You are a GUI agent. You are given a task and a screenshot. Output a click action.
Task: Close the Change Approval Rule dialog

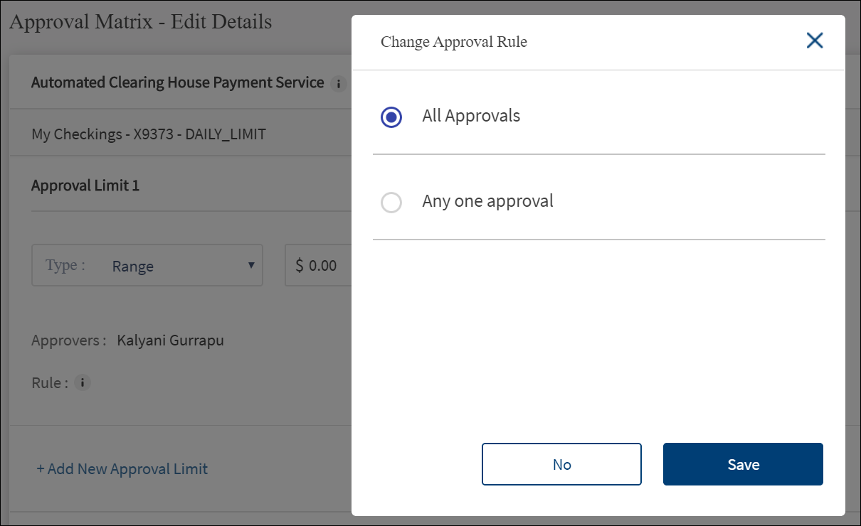tap(814, 41)
